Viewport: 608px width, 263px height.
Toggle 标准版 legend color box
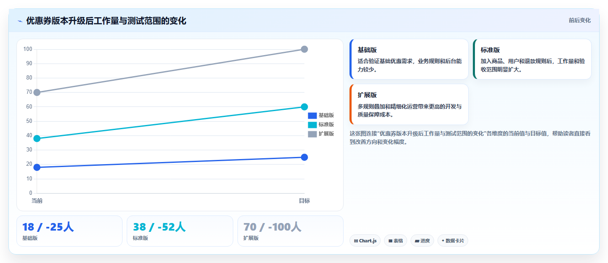click(312, 125)
